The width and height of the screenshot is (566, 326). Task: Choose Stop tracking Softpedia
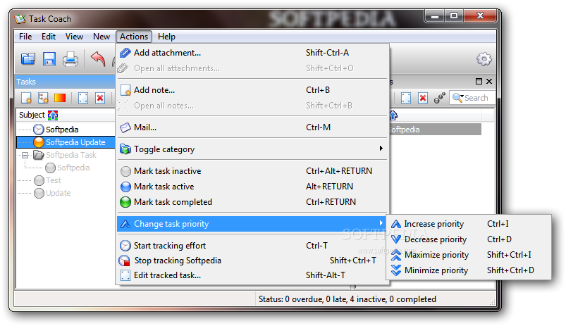pos(252,261)
